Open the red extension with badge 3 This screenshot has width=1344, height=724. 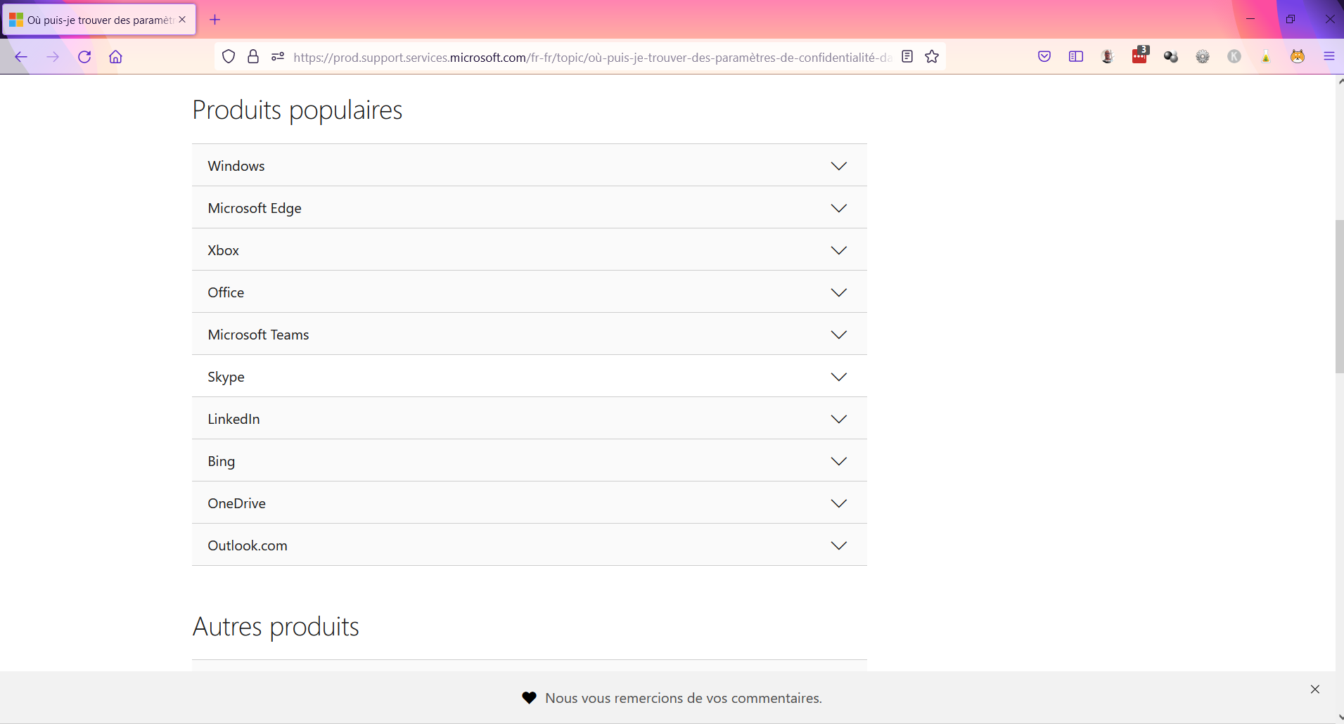point(1140,56)
